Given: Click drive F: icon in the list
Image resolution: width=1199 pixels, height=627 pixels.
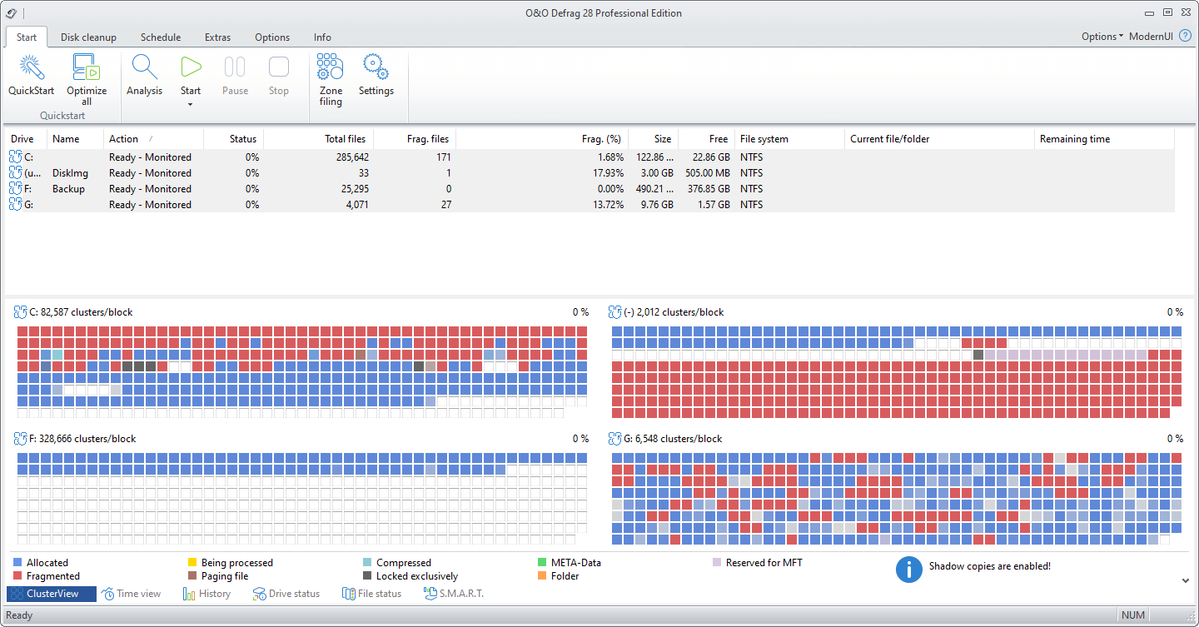Looking at the screenshot, I should (x=16, y=188).
